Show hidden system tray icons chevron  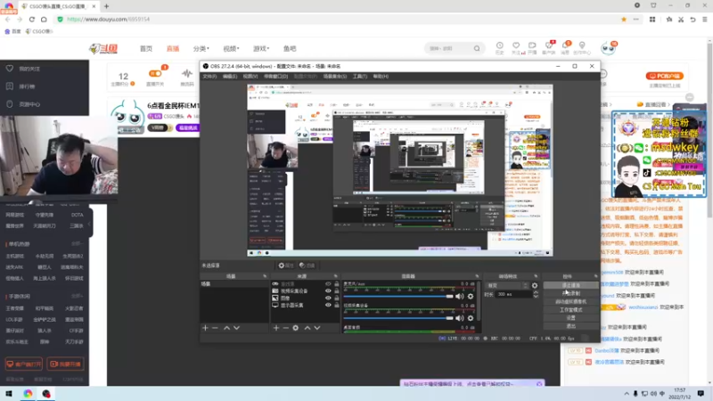(627, 394)
